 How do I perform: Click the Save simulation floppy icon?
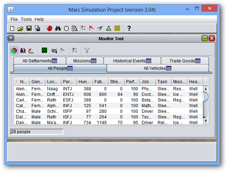pyautogui.click(x=29, y=28)
